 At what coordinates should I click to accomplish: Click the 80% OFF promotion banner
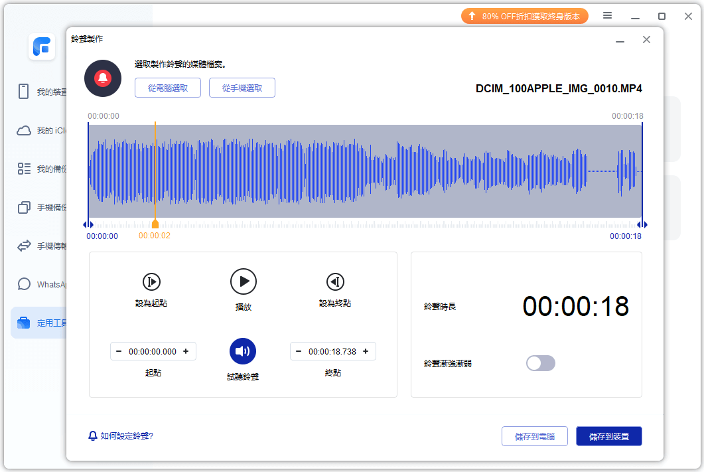click(524, 16)
